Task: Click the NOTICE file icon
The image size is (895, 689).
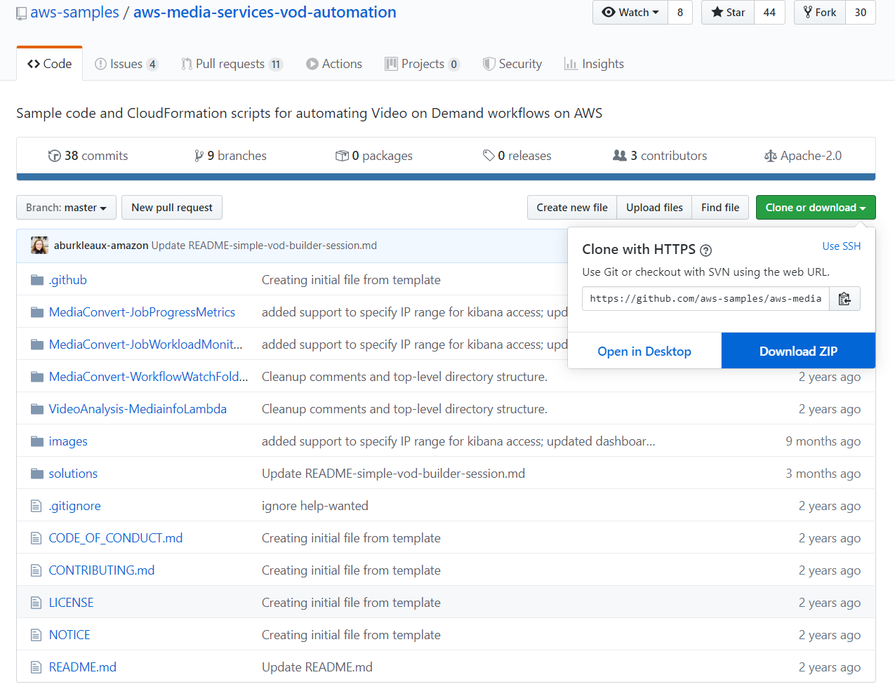Action: (x=37, y=636)
